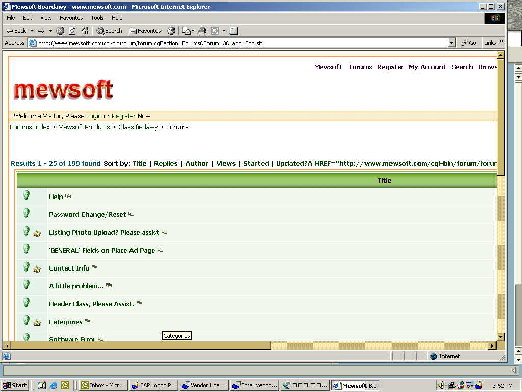Click the 3:52 PM system clock
The width and height of the screenshot is (522, 392).
502,386
